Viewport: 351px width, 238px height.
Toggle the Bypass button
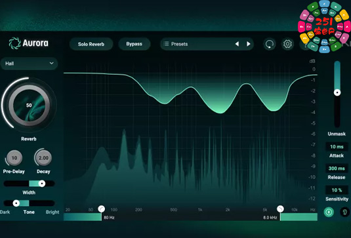134,44
